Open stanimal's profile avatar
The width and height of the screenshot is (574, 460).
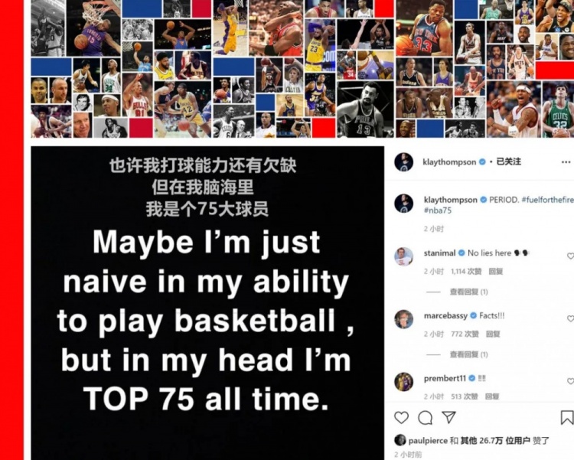(404, 256)
